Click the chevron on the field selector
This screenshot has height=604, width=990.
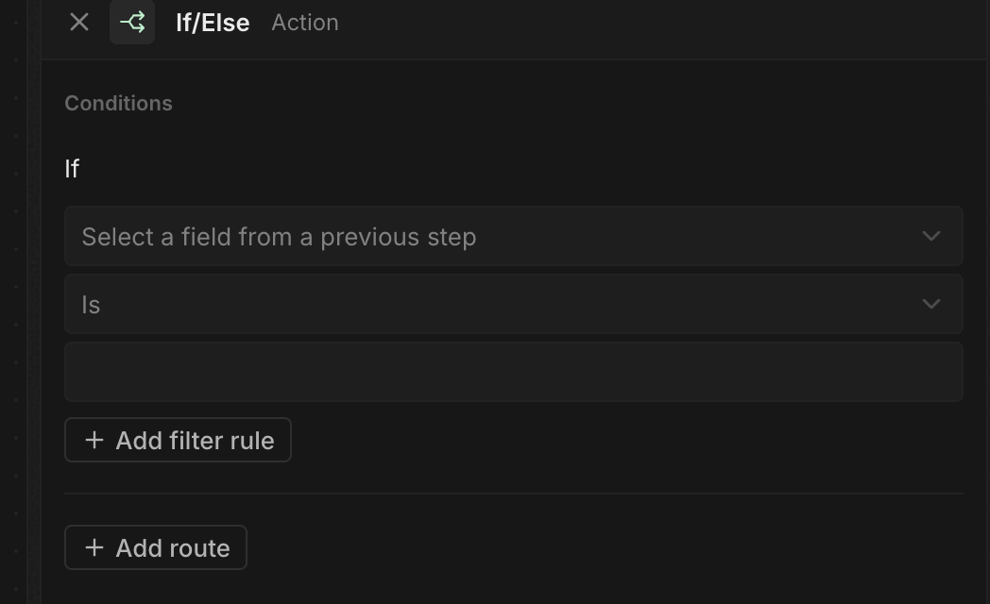[x=930, y=236]
